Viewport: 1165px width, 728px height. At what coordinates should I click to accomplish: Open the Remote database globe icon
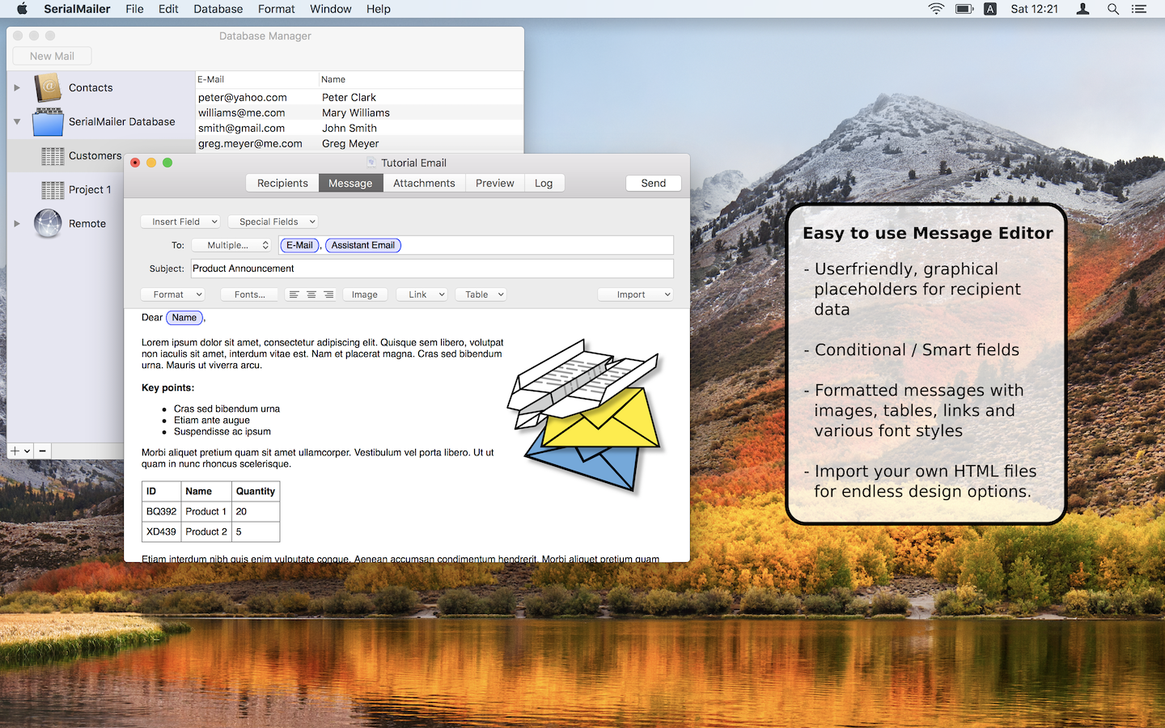tap(48, 223)
